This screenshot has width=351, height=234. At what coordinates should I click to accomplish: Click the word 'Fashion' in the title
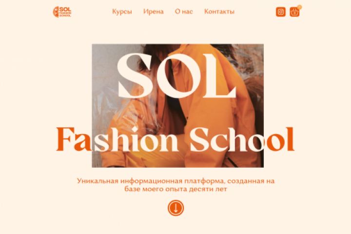(117, 139)
